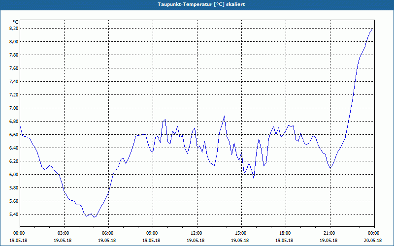Select the 7,60 y-axis value

click(x=14, y=68)
